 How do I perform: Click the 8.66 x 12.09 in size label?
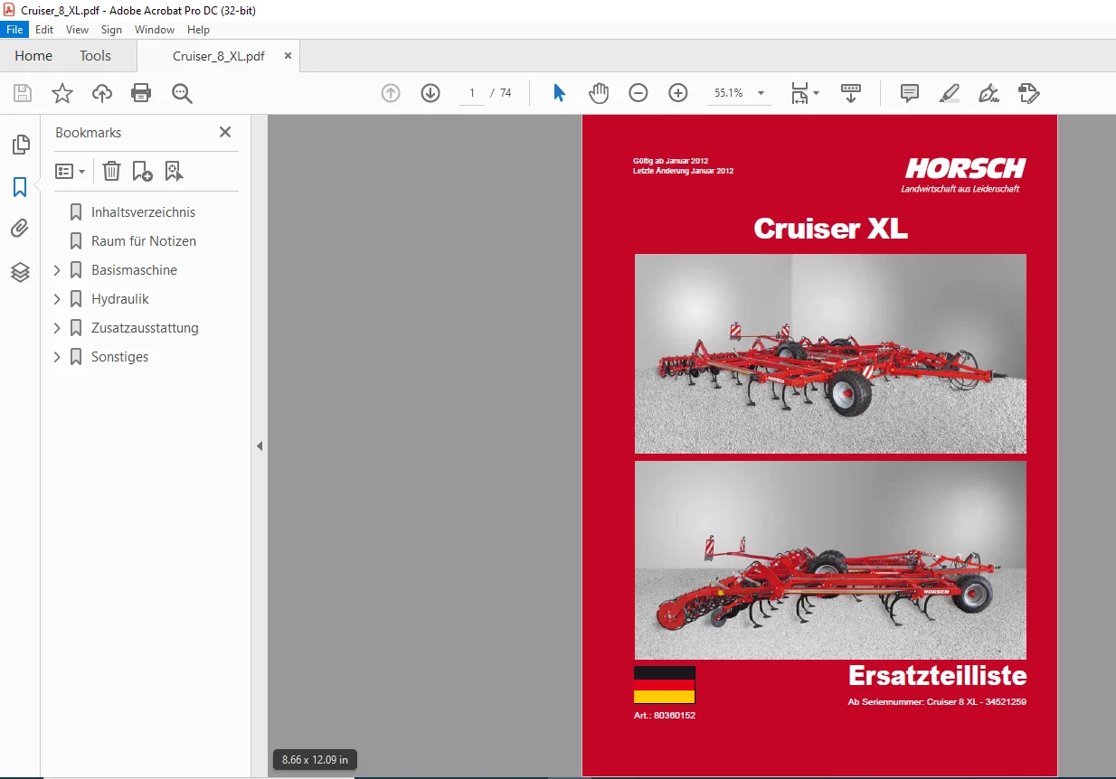click(316, 760)
